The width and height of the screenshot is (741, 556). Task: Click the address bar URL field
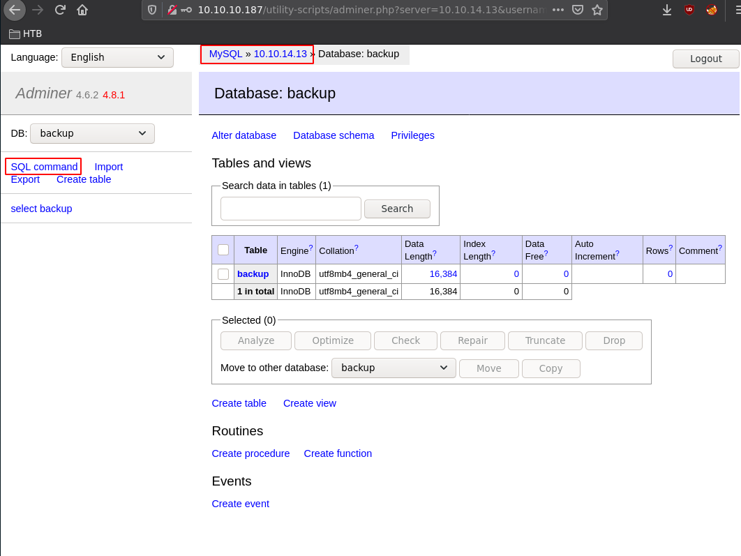pos(371,10)
